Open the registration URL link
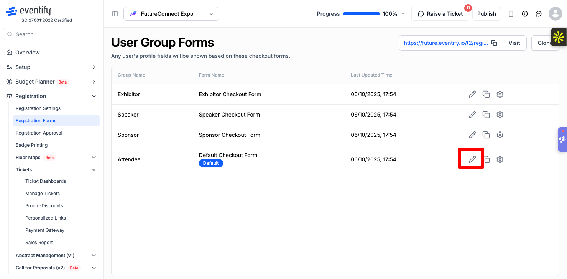The width and height of the screenshot is (567, 279). [x=446, y=43]
